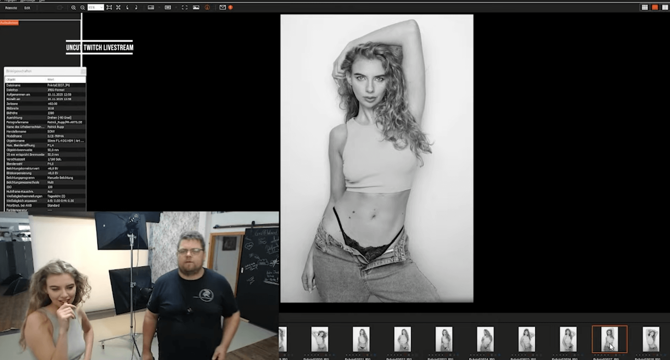Click the envelope mail icon

pos(223,7)
